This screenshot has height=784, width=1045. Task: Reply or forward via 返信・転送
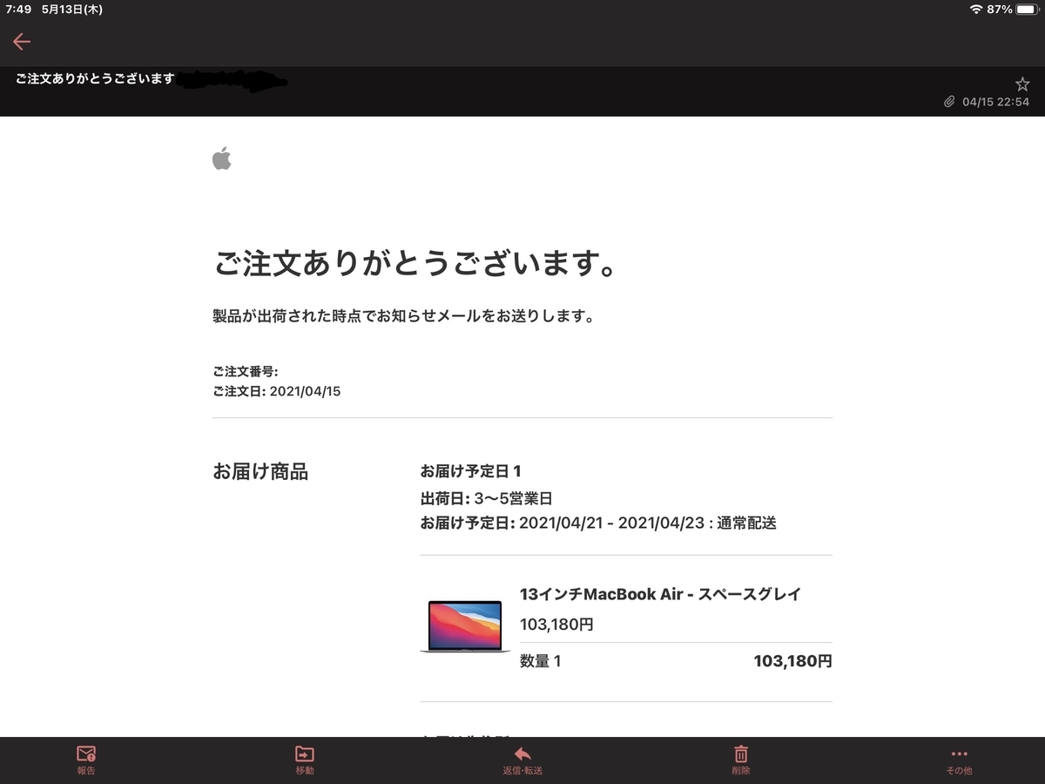click(x=522, y=760)
